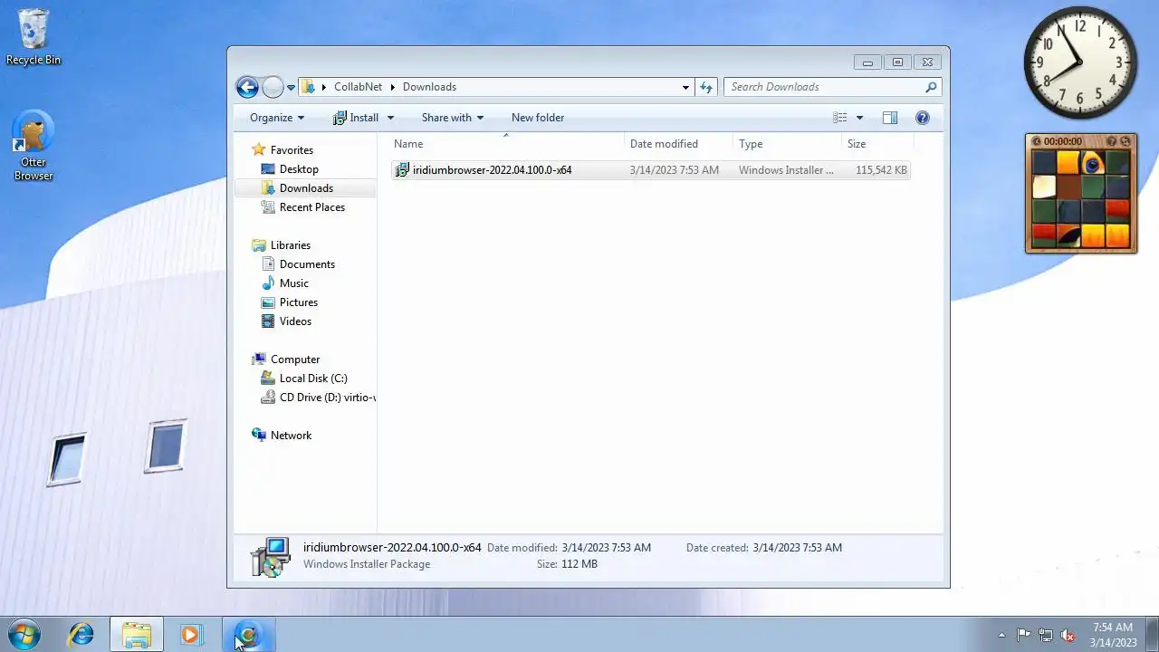1159x652 pixels.
Task: Launch Internet Explorer from the taskbar
Action: point(81,635)
